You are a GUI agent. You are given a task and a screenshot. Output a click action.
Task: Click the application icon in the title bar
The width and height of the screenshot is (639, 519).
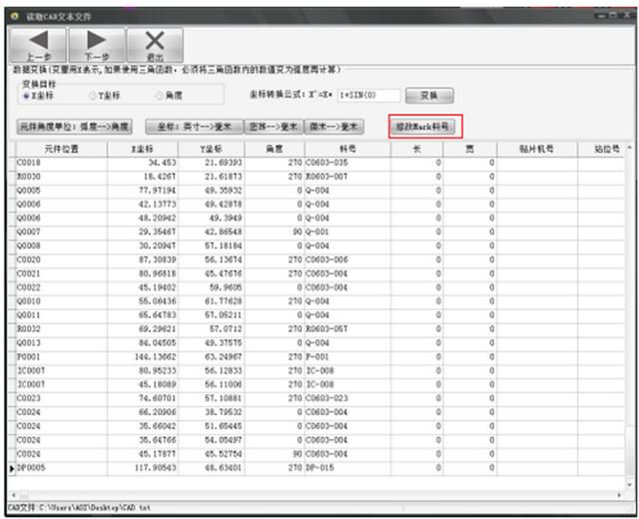[15, 16]
